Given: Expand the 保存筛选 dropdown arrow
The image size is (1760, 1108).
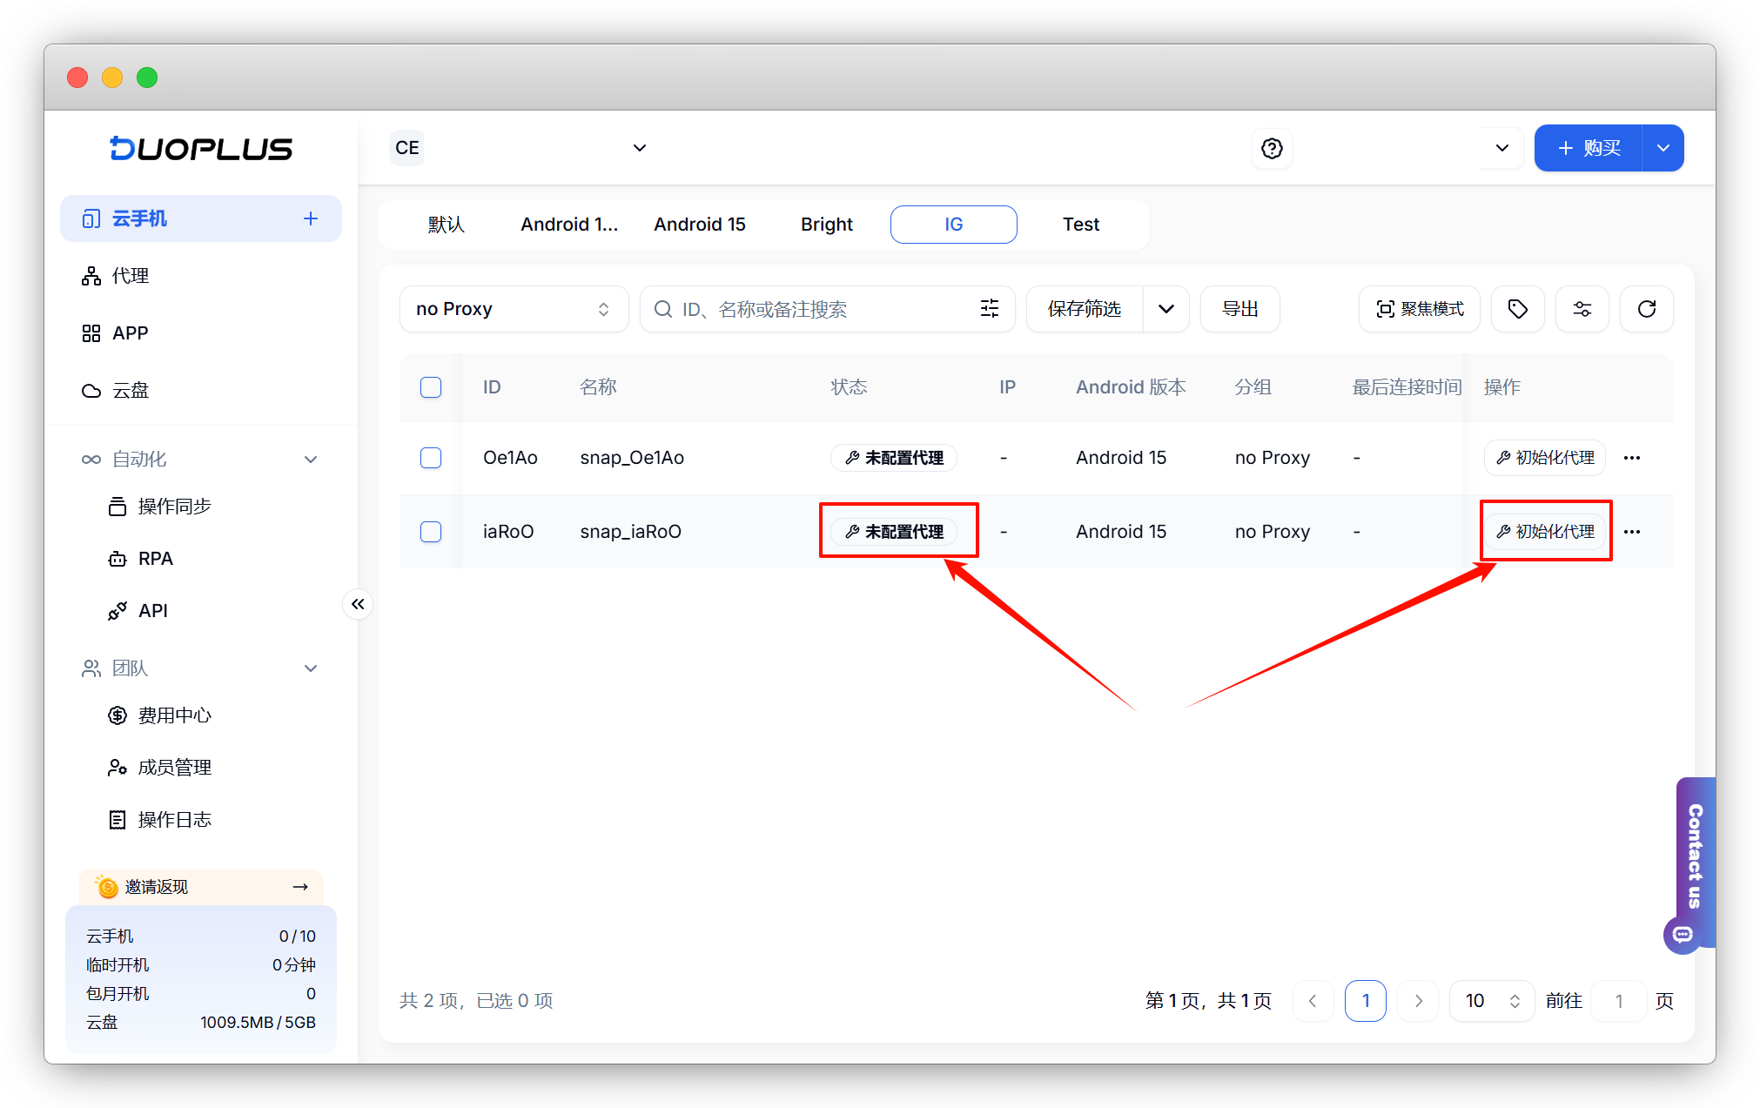Looking at the screenshot, I should coord(1166,309).
